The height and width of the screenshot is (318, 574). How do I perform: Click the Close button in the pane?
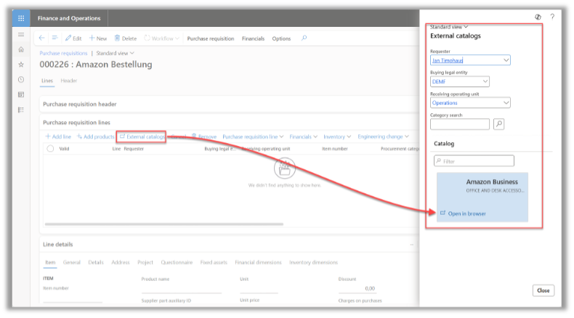pos(543,290)
